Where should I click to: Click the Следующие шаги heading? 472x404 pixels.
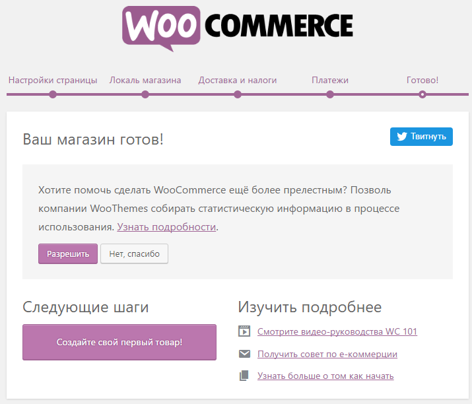point(86,308)
